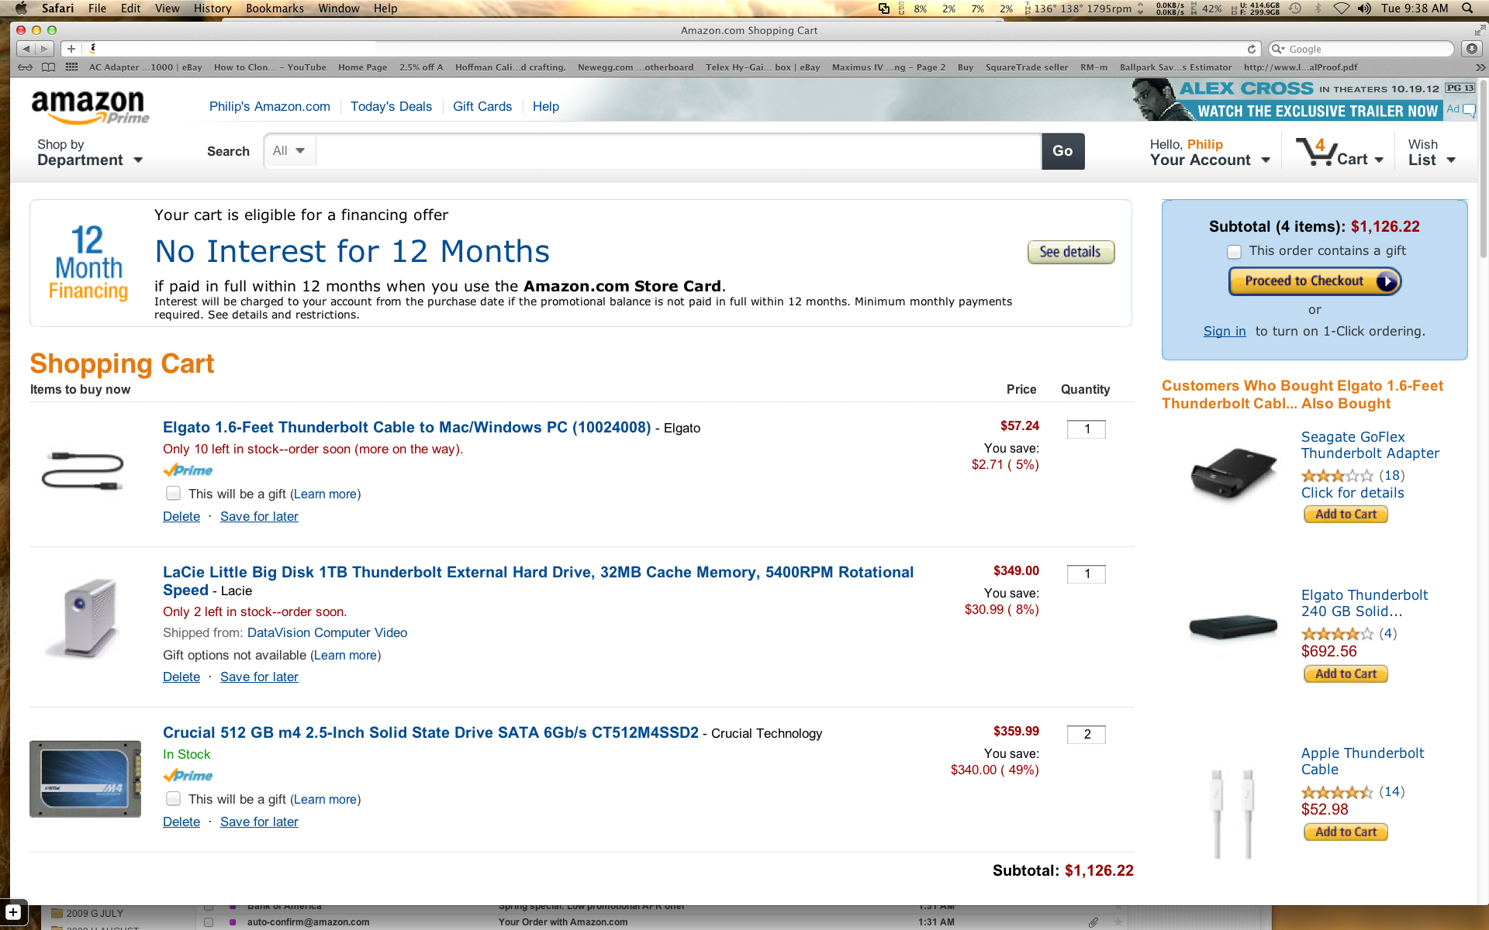Click Sign in for 1-Click ordering

tap(1225, 332)
